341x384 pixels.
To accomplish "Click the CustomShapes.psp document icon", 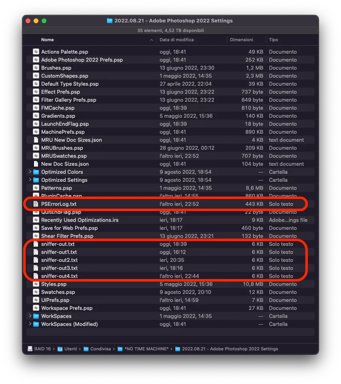I will click(x=36, y=76).
